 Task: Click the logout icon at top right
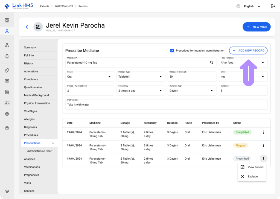click(x=273, y=6)
